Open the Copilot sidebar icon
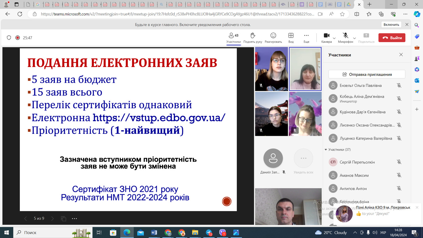Image resolution: width=423 pixels, height=238 pixels. coord(417,14)
